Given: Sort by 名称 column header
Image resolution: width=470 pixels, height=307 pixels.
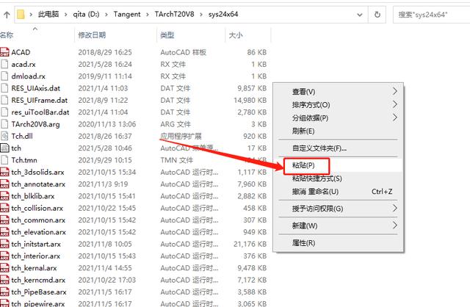Looking at the screenshot, I should pyautogui.click(x=7, y=35).
